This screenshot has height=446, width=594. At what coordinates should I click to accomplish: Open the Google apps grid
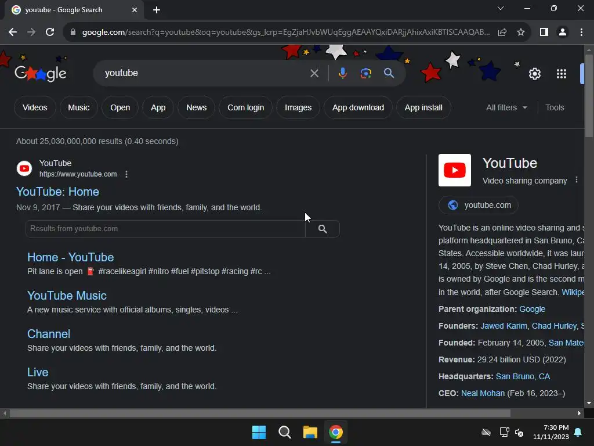[x=562, y=74]
